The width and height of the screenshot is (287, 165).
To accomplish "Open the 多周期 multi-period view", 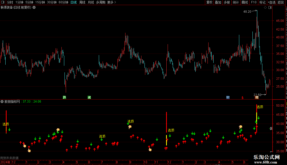I will tap(101, 2).
